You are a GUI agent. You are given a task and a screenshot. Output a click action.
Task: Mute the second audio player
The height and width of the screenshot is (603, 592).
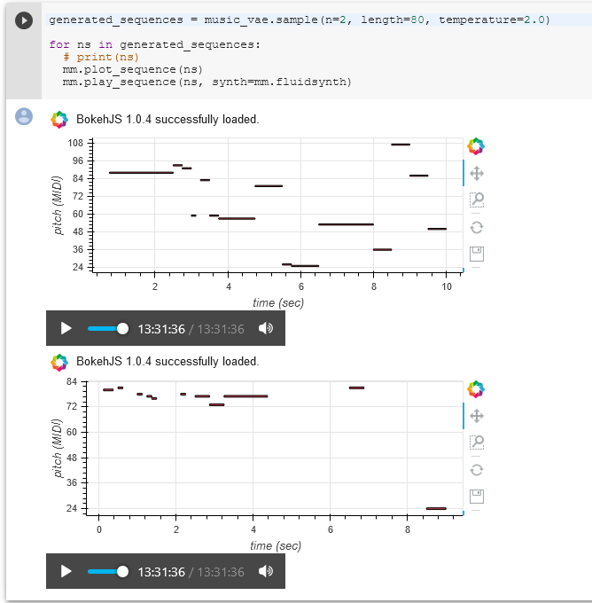pos(265,571)
